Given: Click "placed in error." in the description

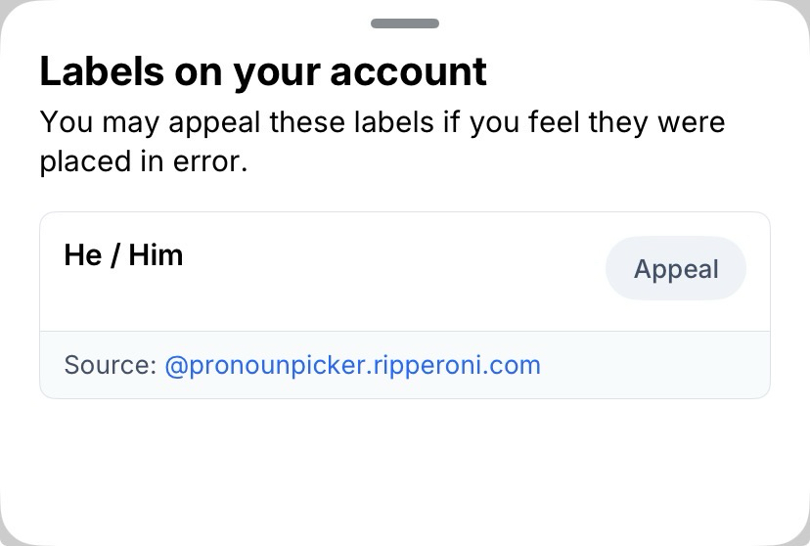Looking at the screenshot, I should [143, 161].
